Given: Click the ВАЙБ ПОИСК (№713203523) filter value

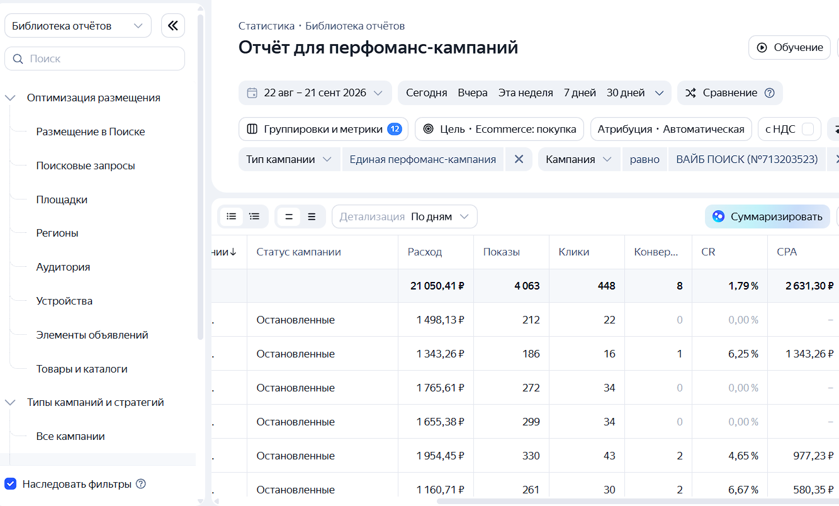Looking at the screenshot, I should pos(747,159).
